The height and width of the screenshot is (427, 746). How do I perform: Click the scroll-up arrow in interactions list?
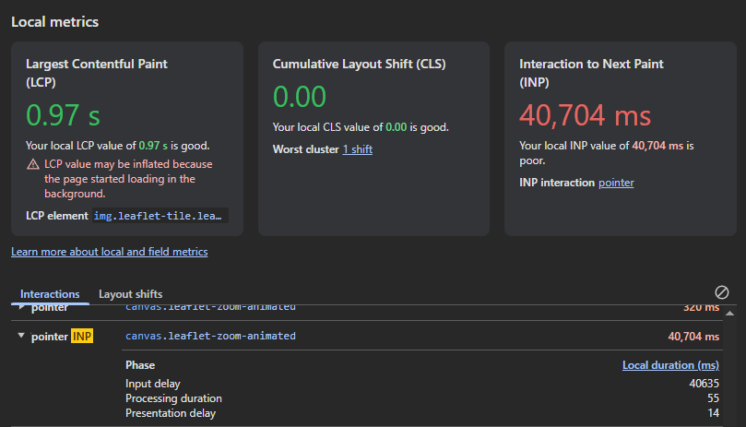(x=730, y=314)
